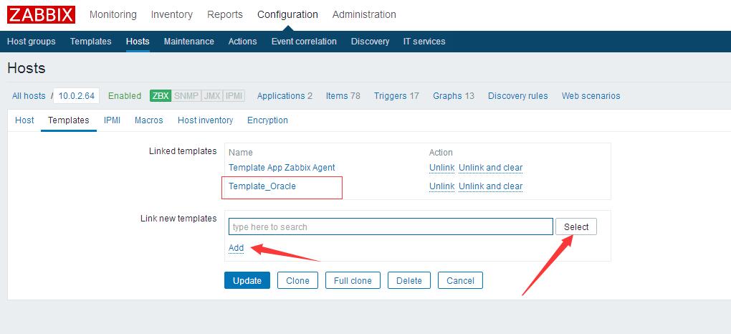This screenshot has width=731, height=334.
Task: Click the Add link under search field
Action: (x=236, y=248)
